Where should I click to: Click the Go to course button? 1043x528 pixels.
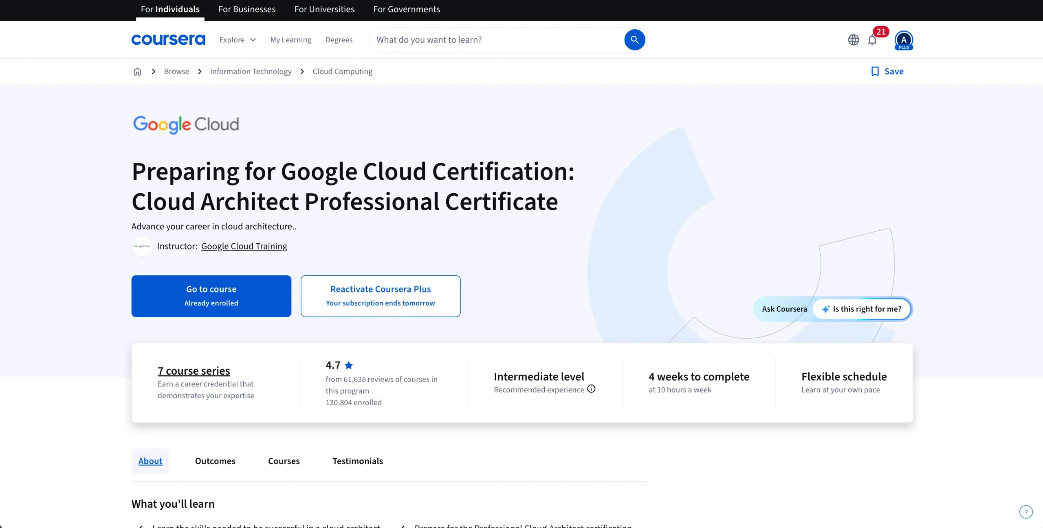[211, 296]
